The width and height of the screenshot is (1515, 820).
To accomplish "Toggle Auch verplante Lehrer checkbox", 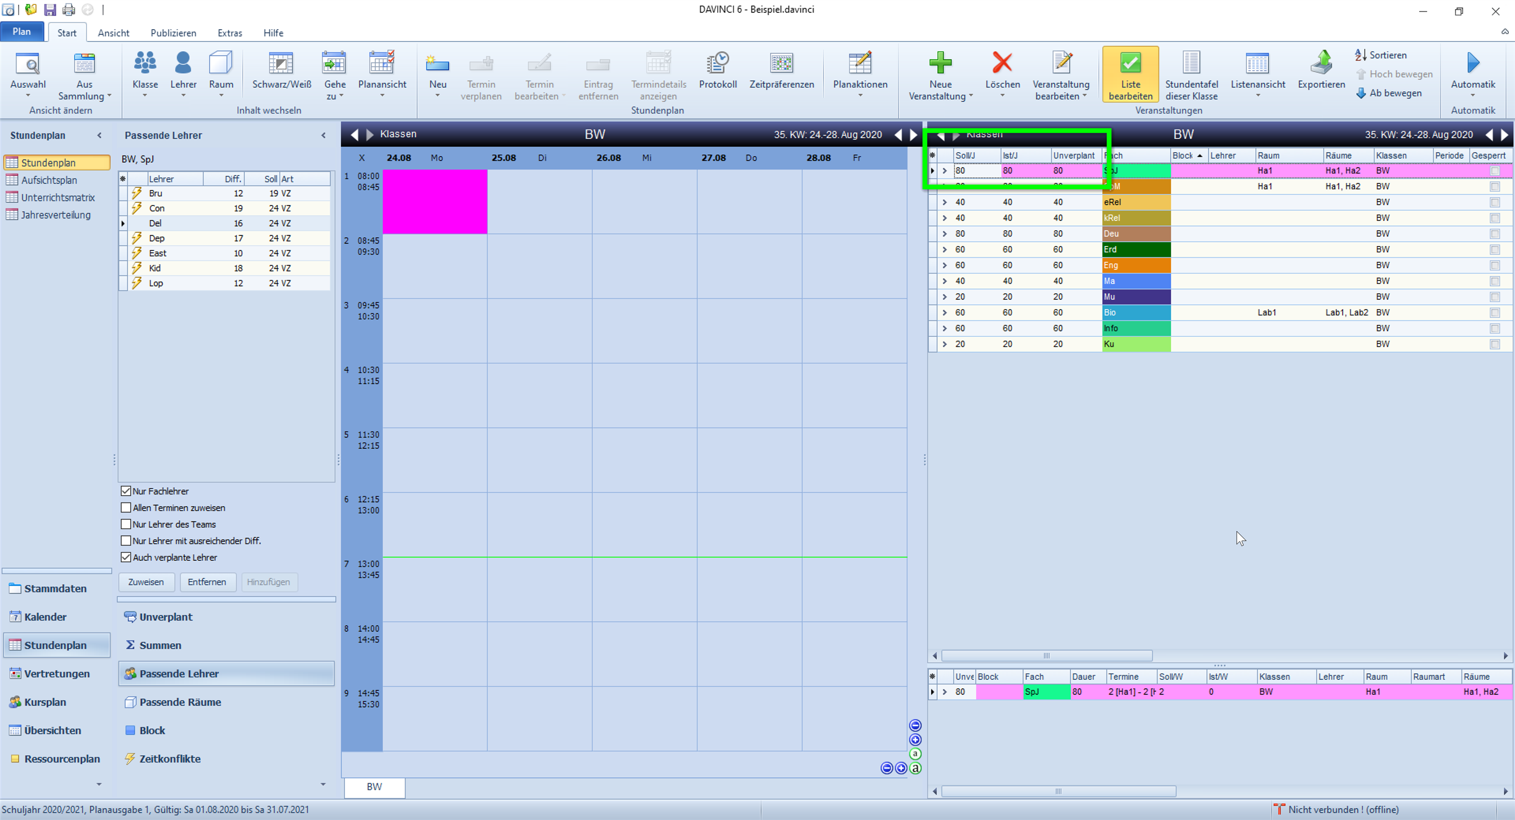I will tap(125, 556).
